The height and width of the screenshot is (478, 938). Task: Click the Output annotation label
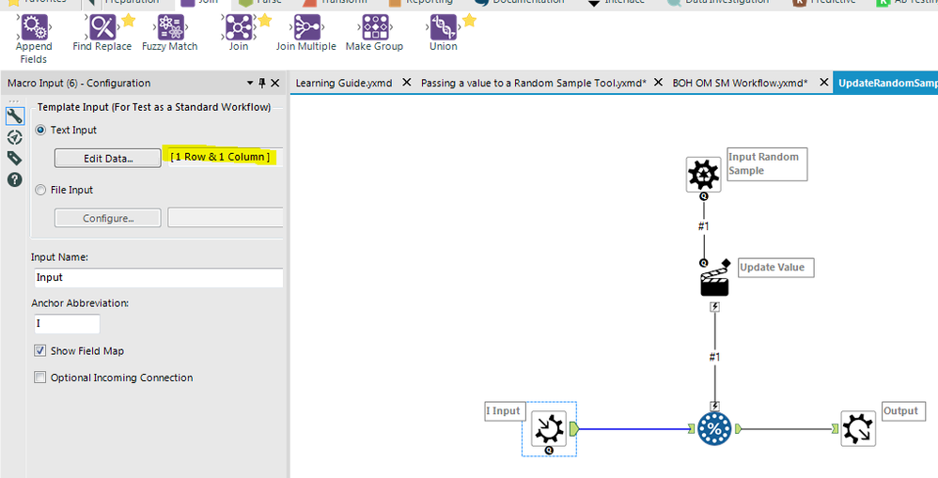point(904,411)
